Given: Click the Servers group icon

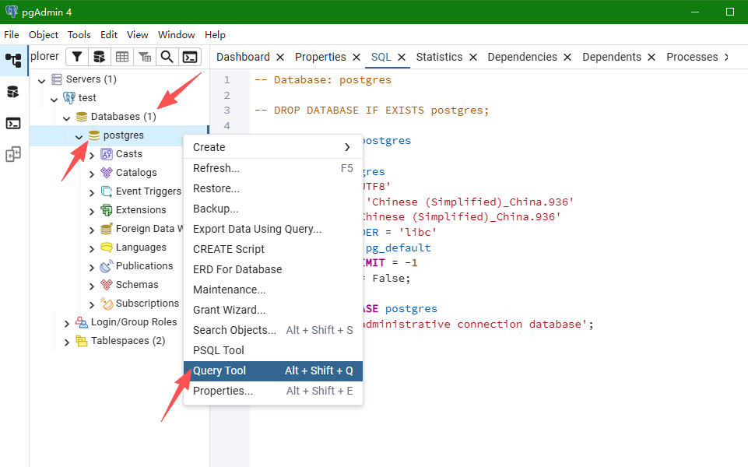Looking at the screenshot, I should click(57, 79).
